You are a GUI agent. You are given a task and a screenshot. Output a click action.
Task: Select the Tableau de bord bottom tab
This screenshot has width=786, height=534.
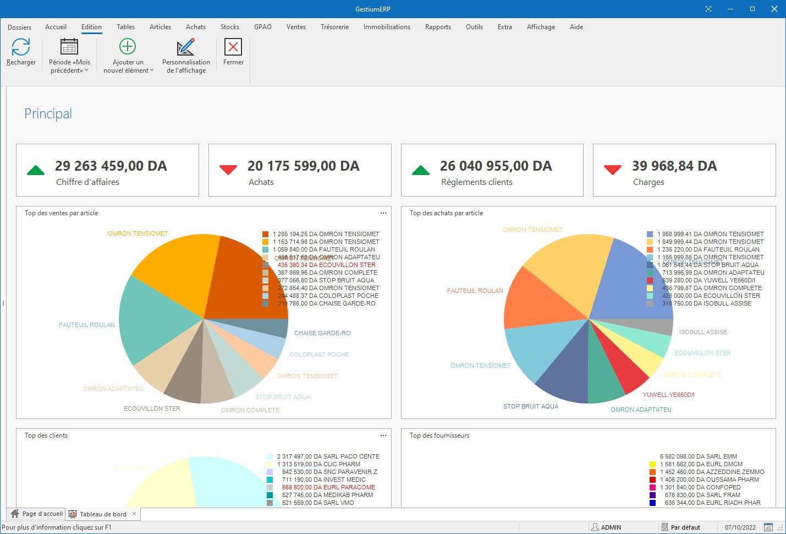coord(103,514)
